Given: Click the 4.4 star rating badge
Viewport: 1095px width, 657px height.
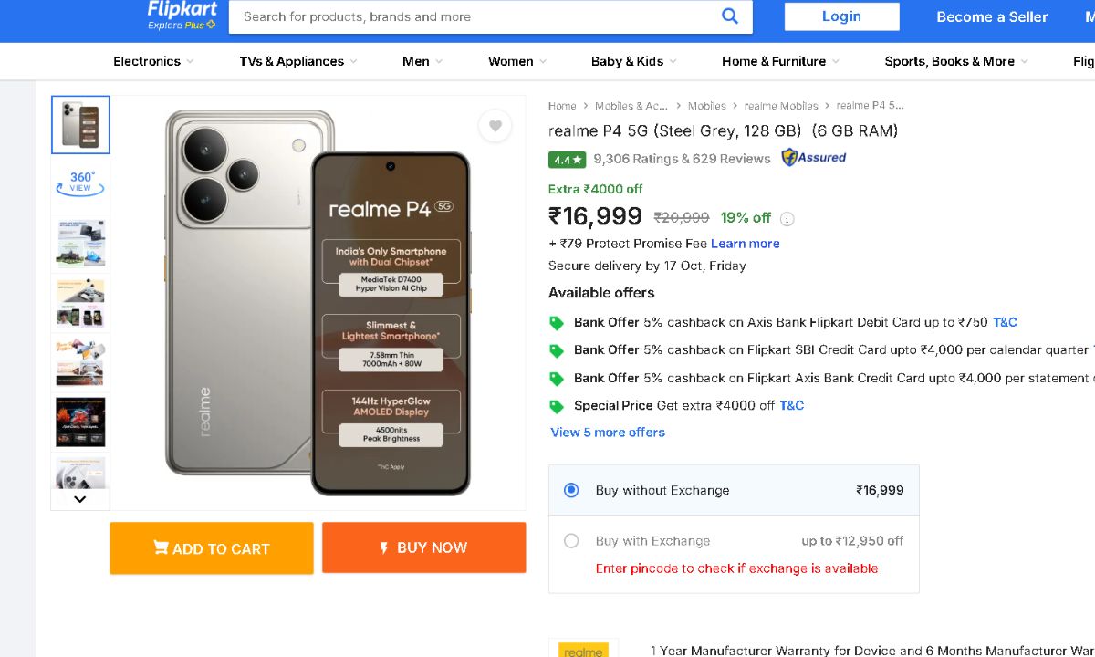Looking at the screenshot, I should coord(567,160).
